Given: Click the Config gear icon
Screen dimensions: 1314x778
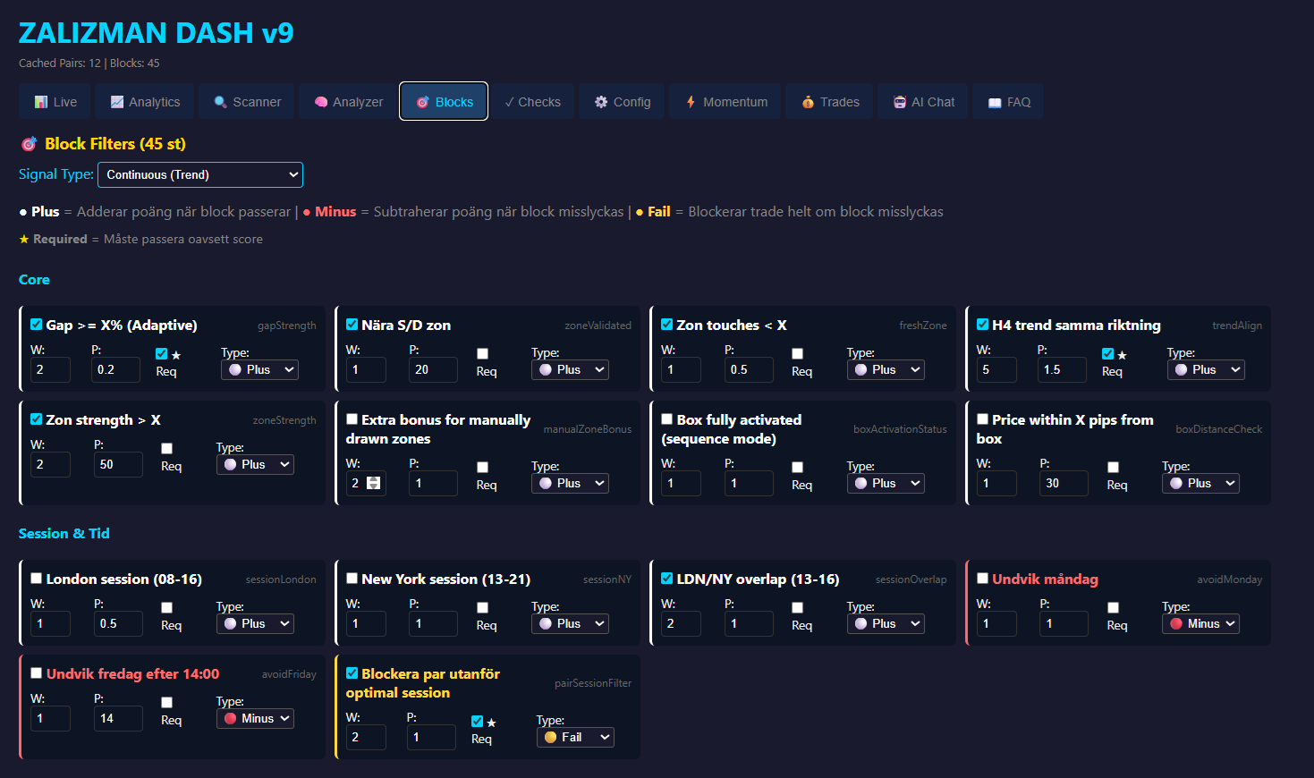Looking at the screenshot, I should pyautogui.click(x=601, y=102).
